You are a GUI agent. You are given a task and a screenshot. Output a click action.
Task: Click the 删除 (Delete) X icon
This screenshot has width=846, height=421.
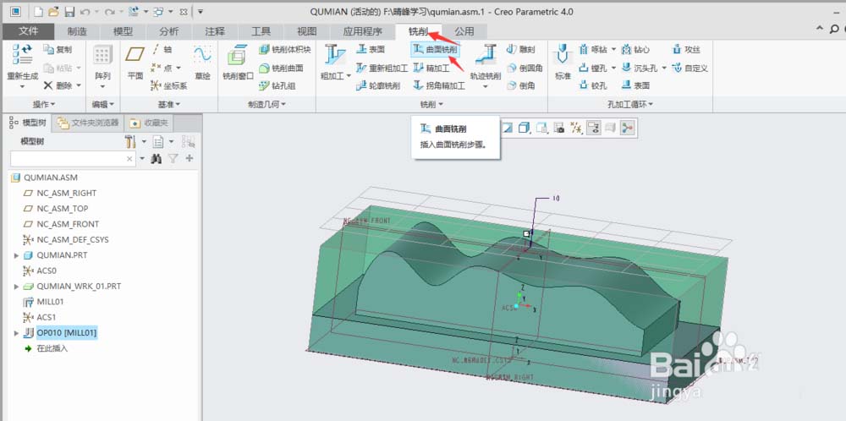48,85
